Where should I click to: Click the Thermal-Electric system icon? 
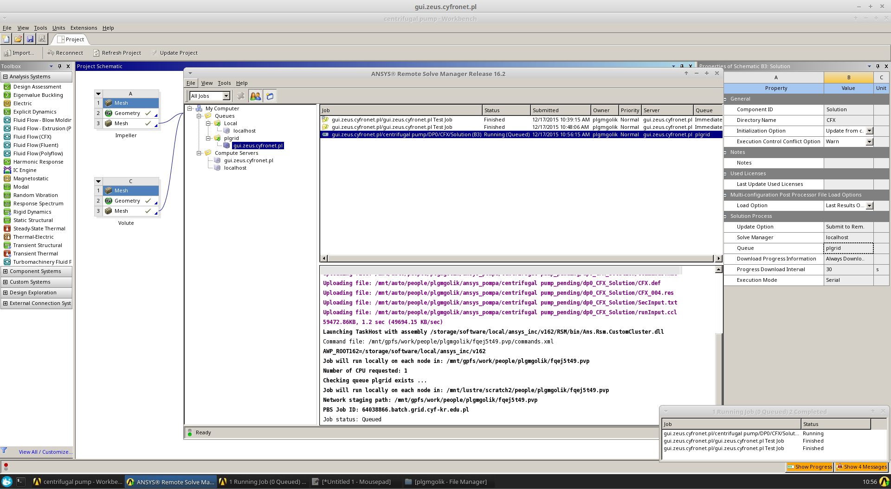[7, 237]
